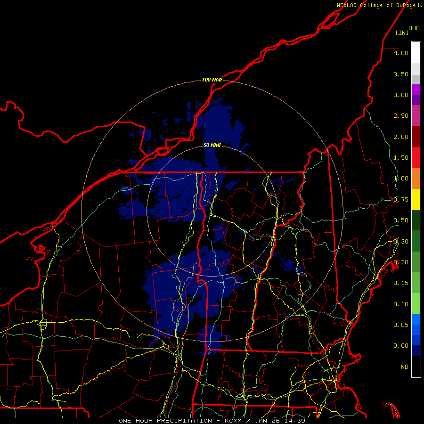Click the 0.05 legend value
This screenshot has height=424, width=424.
tap(401, 325)
